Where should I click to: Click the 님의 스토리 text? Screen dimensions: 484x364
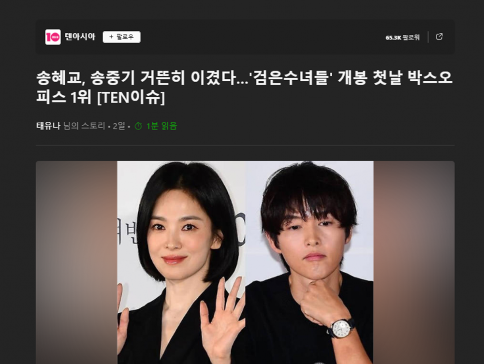click(84, 126)
